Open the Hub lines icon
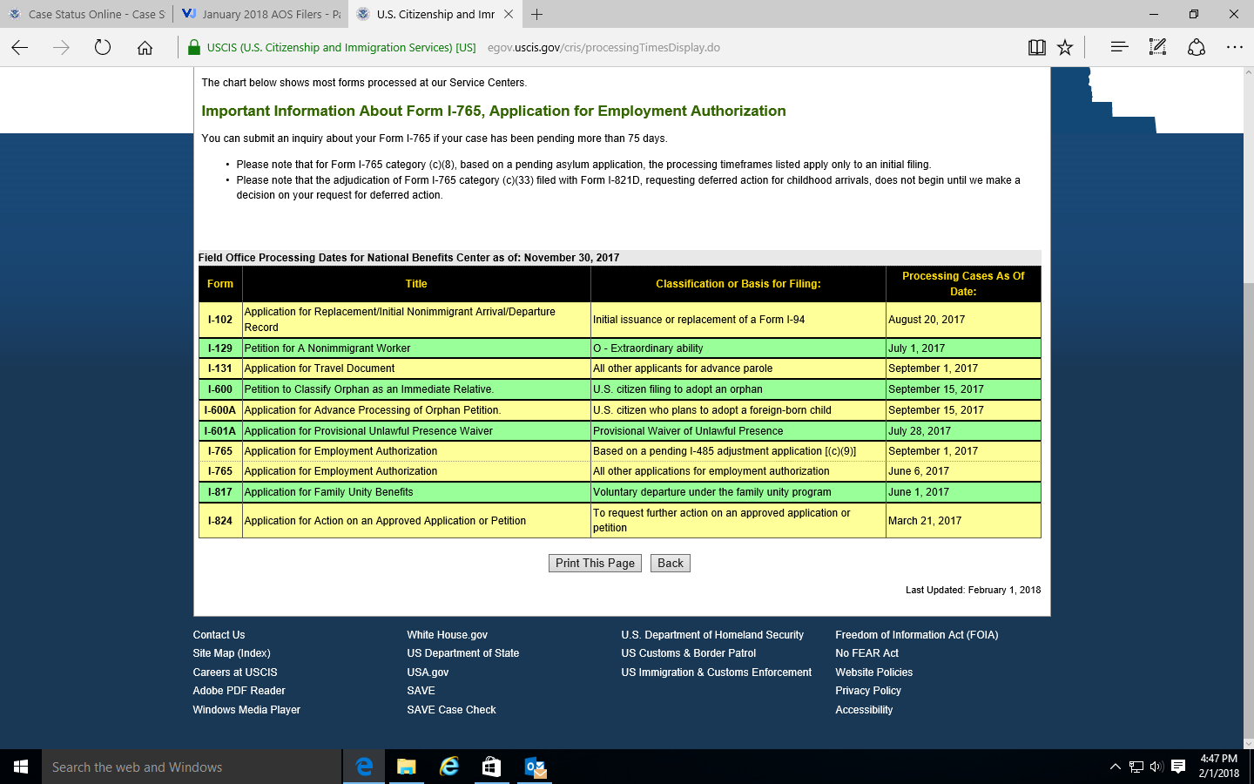The image size is (1254, 784). click(x=1119, y=48)
